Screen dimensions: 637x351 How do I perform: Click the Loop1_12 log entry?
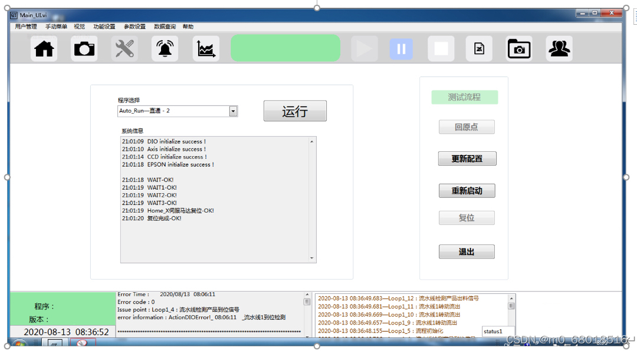398,298
